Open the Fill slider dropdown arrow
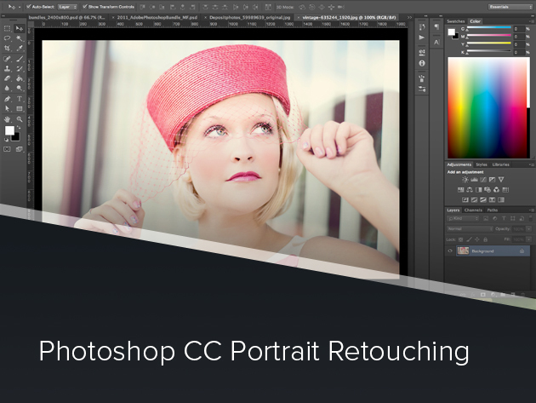 click(529, 239)
